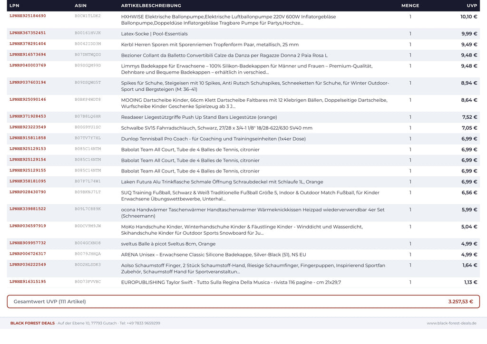Select ASIN B0079JHHQA of ARENA Badekappe
Screen dimensions: 487x344
tap(88, 254)
